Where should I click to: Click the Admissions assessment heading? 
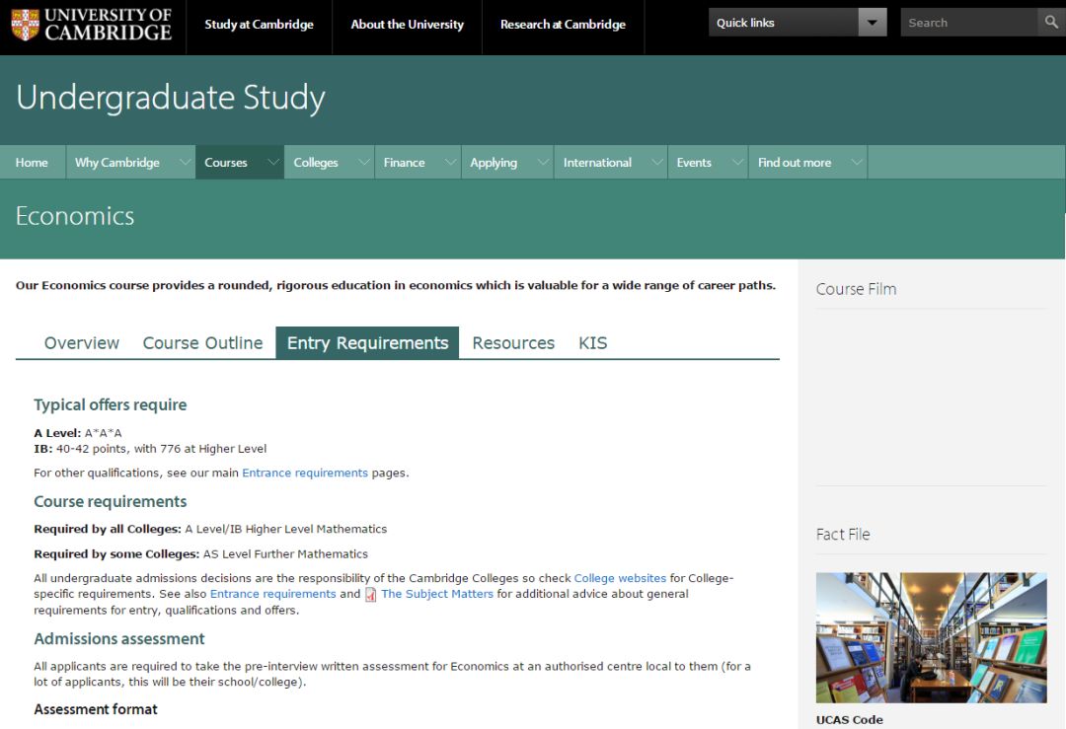tap(119, 638)
